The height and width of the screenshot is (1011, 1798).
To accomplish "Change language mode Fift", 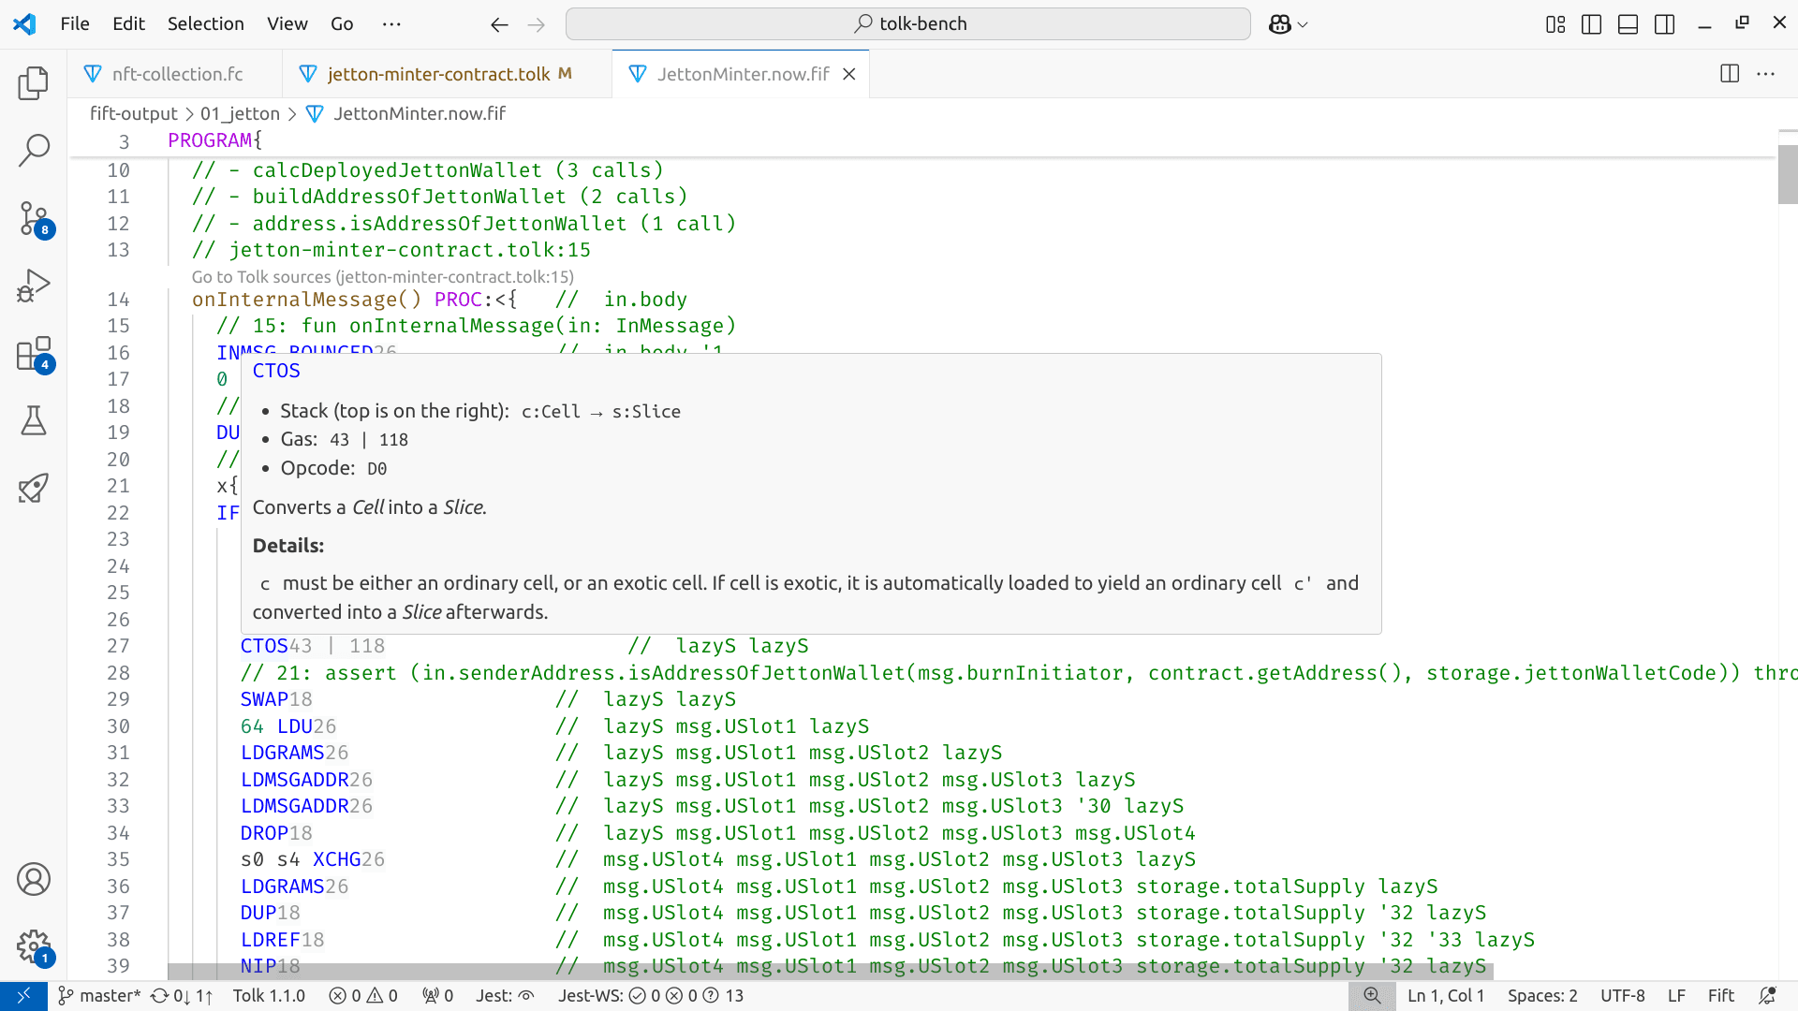I will point(1721,996).
